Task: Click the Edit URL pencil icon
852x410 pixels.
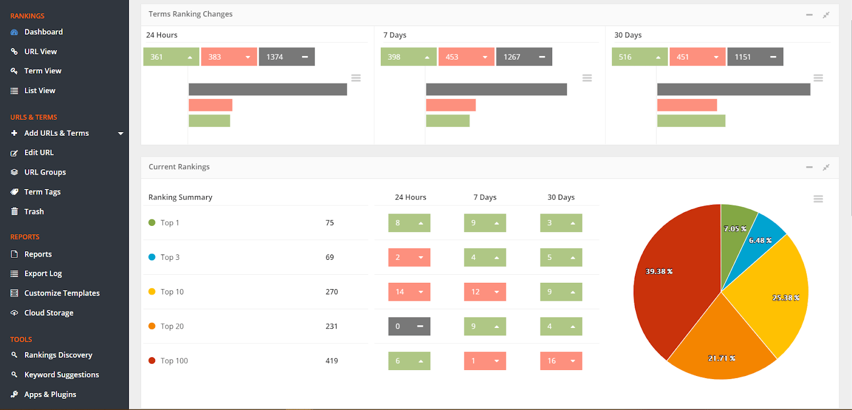Action: (x=14, y=153)
